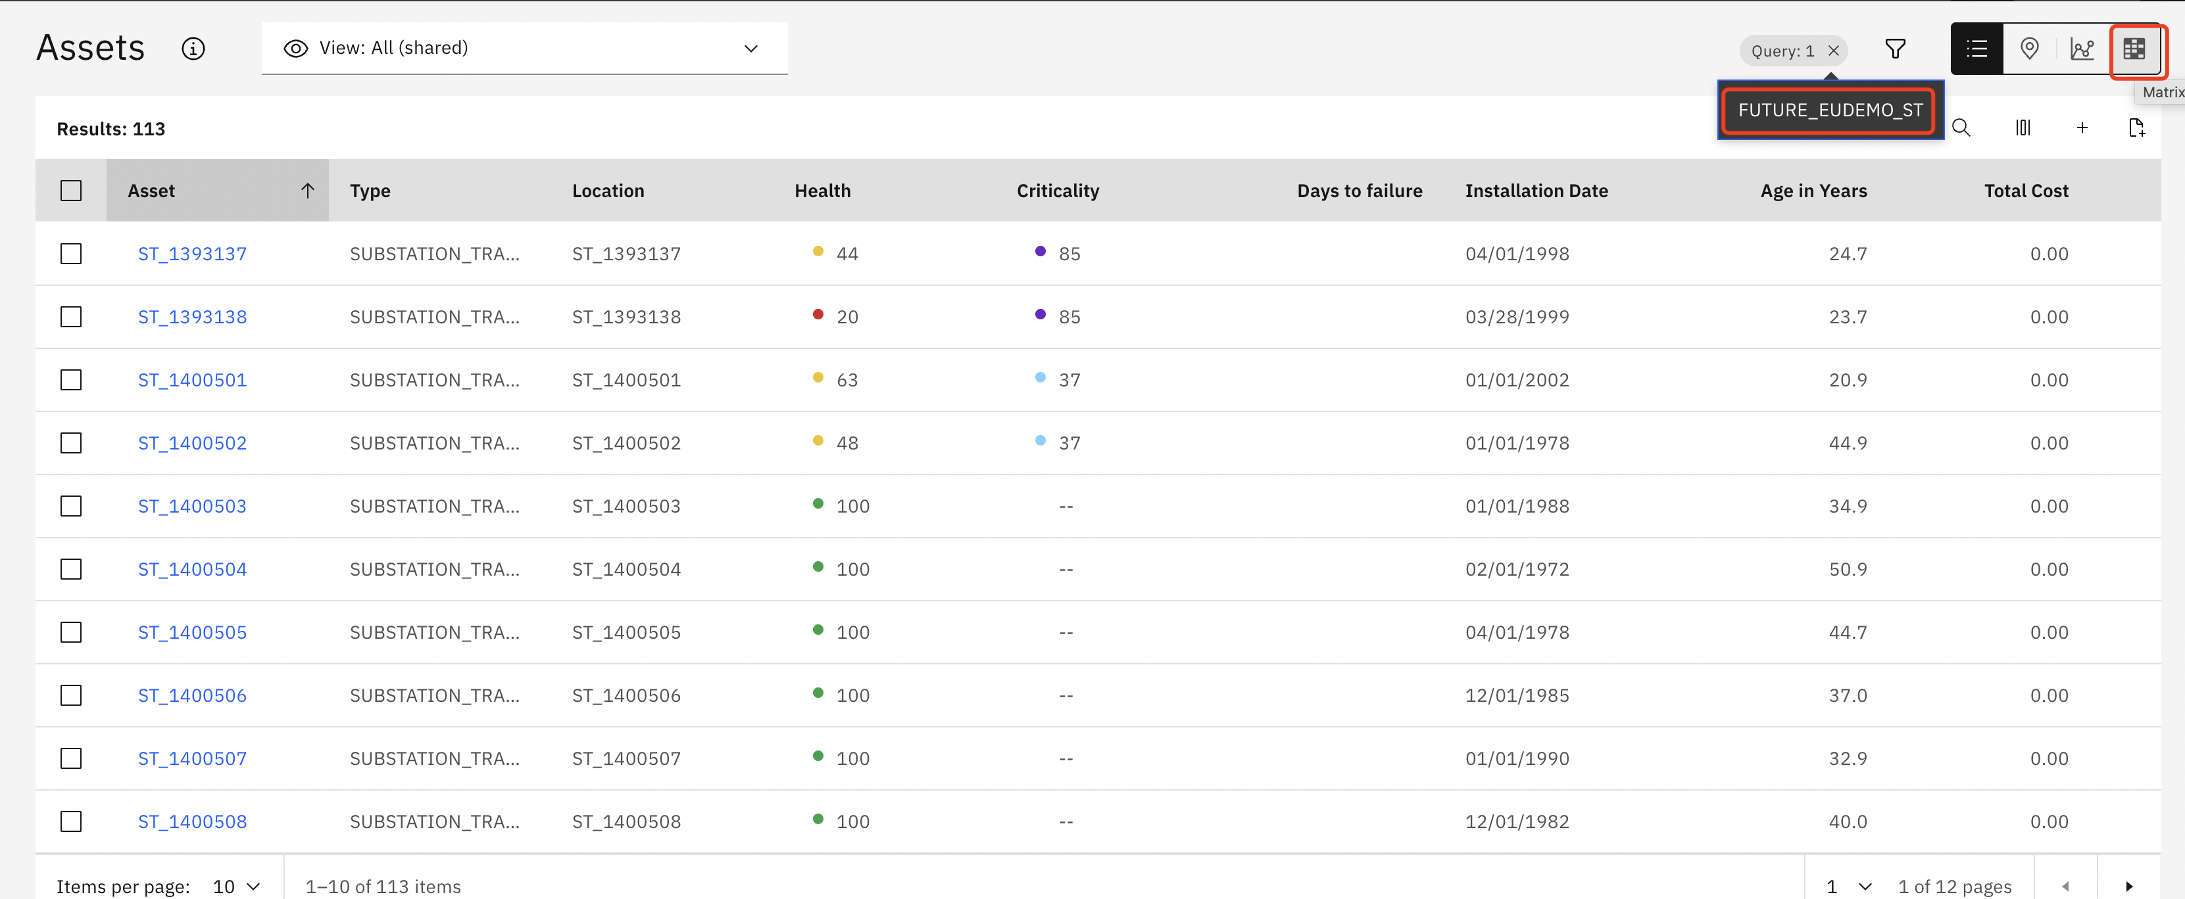Click the 1–10 of 113 items text
Screen dimensions: 2185x899
[383, 887]
